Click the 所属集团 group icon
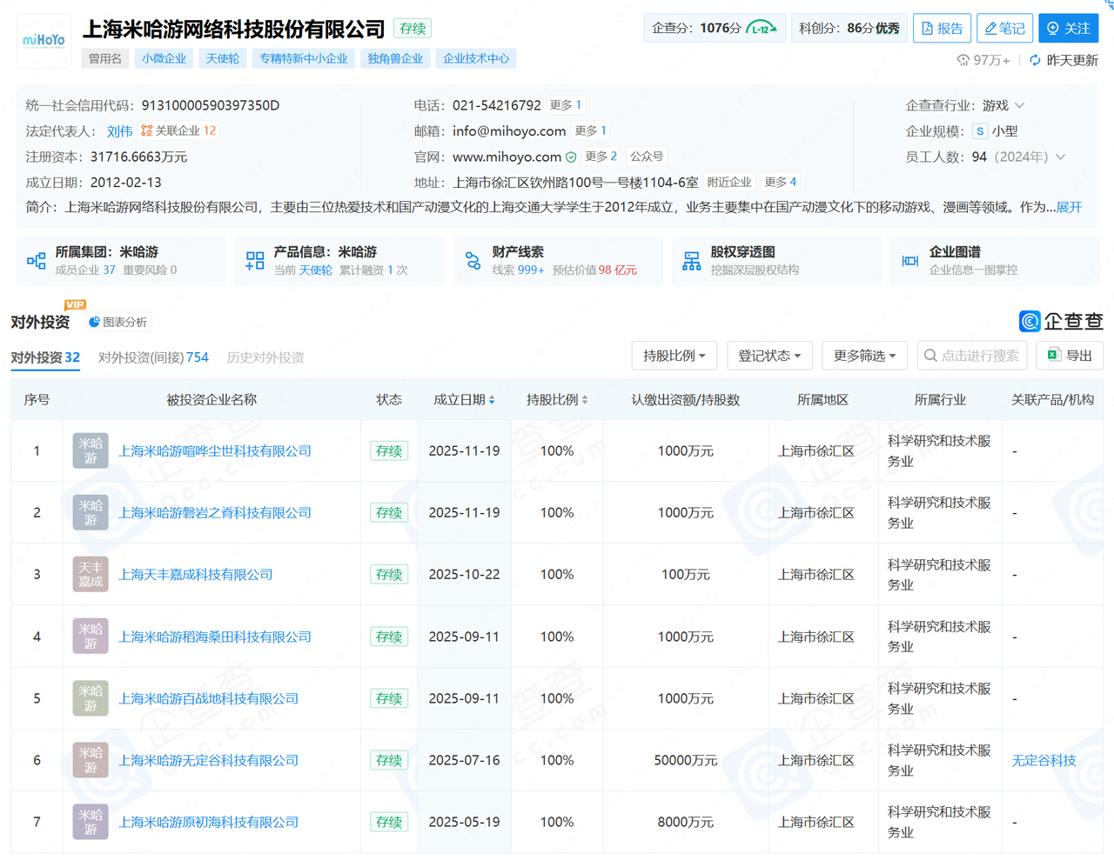 tap(37, 261)
